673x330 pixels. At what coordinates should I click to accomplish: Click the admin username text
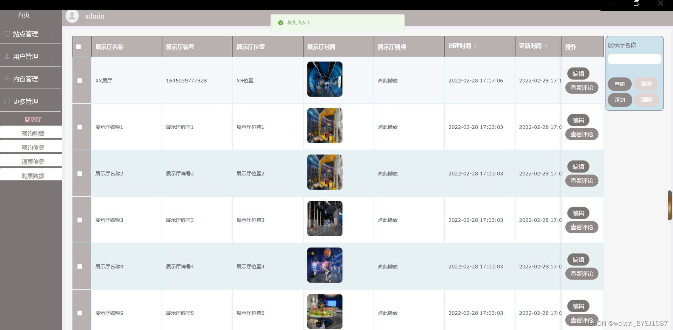pyautogui.click(x=95, y=16)
